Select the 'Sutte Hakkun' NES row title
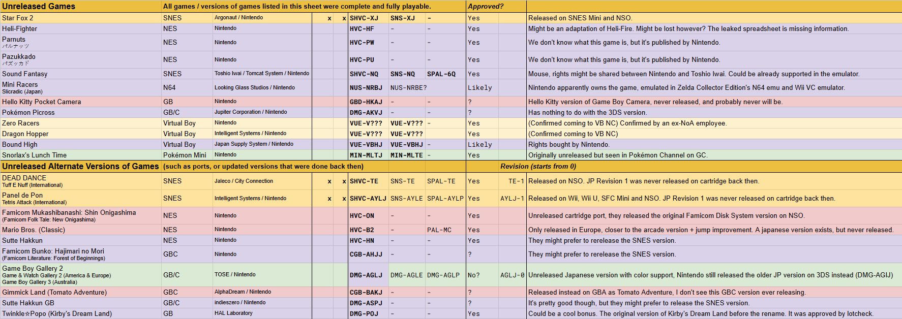This screenshot has height=319, width=902. coord(81,240)
